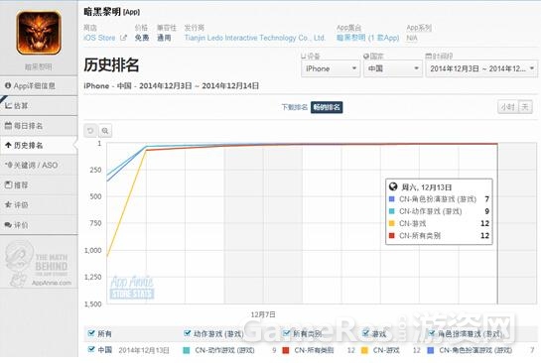Switch to the 下载排名 tab

pyautogui.click(x=294, y=107)
